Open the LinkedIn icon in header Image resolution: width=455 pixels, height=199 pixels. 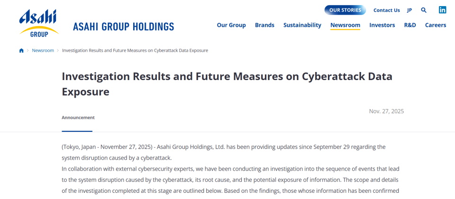(x=442, y=10)
